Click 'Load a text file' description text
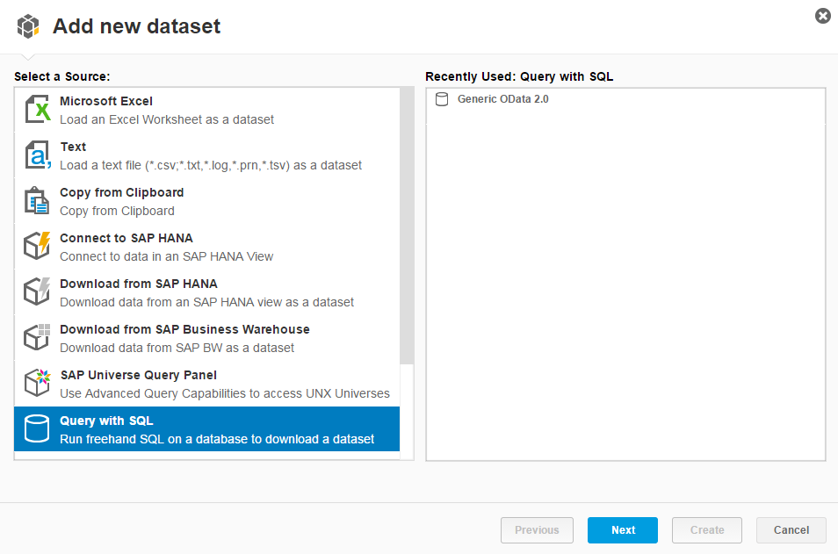 tap(211, 166)
